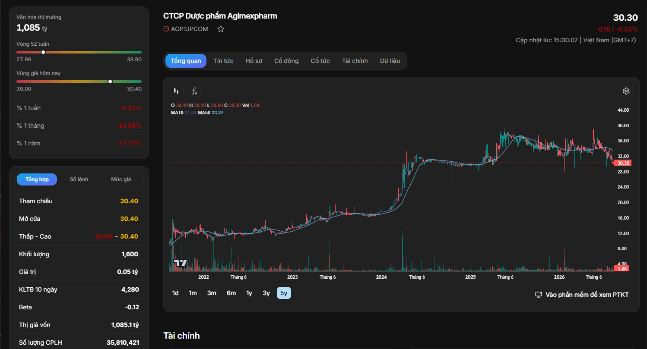Open the Tài chính tab
This screenshot has width=647, height=349.
click(355, 61)
